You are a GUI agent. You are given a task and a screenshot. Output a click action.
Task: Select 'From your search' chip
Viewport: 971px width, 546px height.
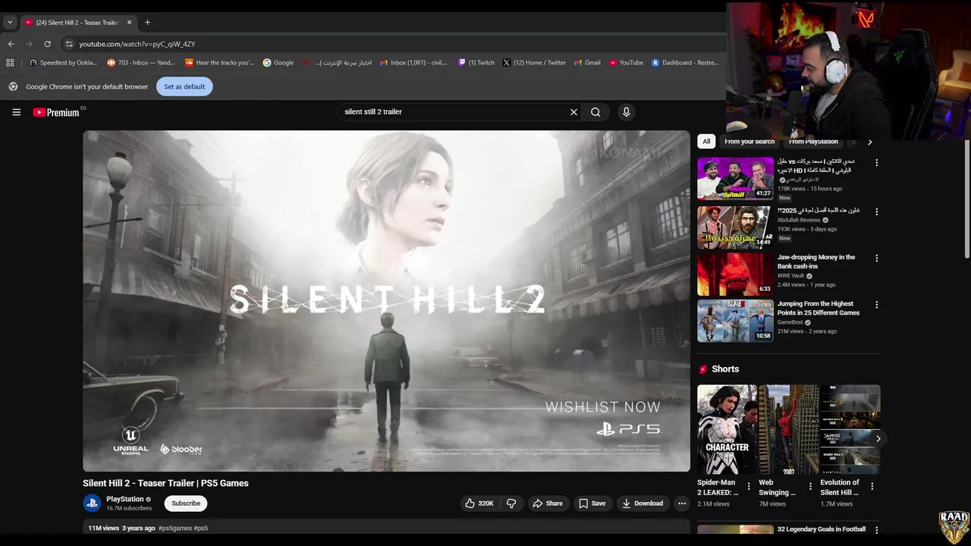coord(749,142)
